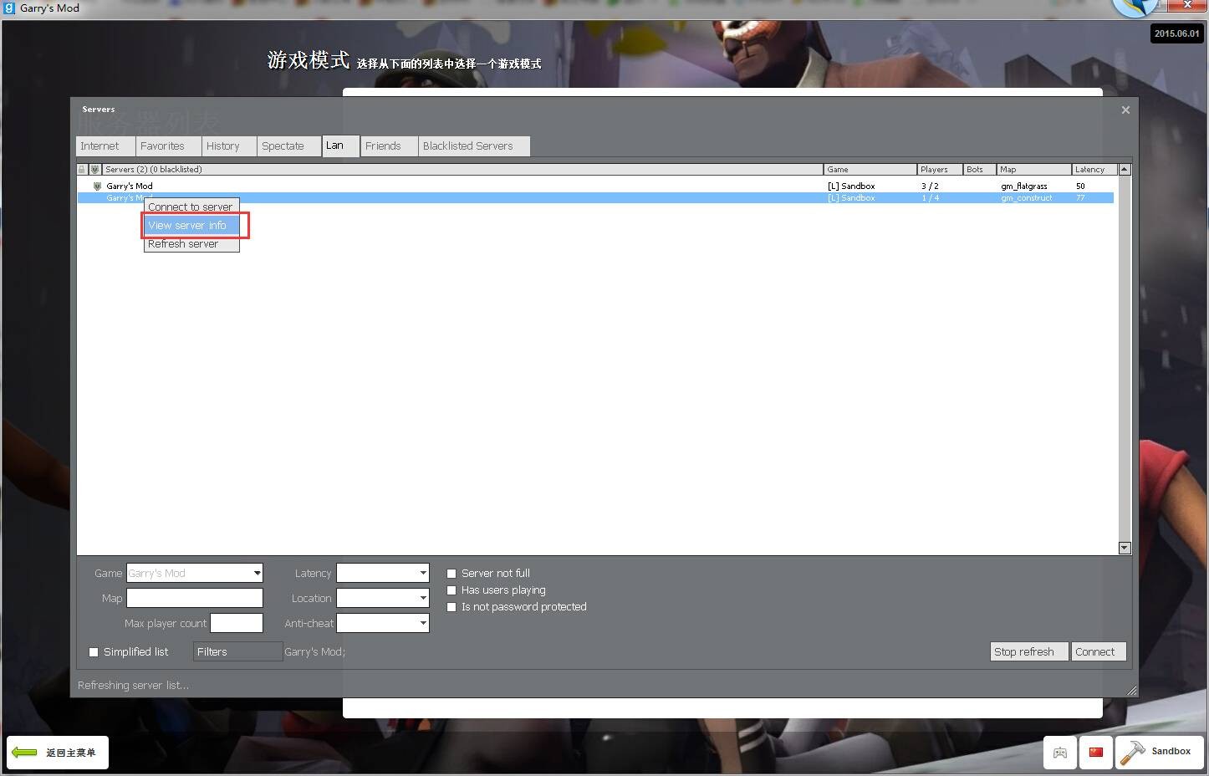The width and height of the screenshot is (1209, 776).
Task: Click the gamepad controller icon bottom right
Action: (x=1059, y=752)
